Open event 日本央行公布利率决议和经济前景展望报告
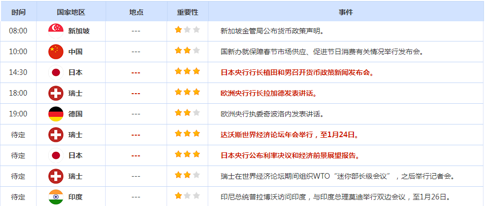 tap(290, 155)
